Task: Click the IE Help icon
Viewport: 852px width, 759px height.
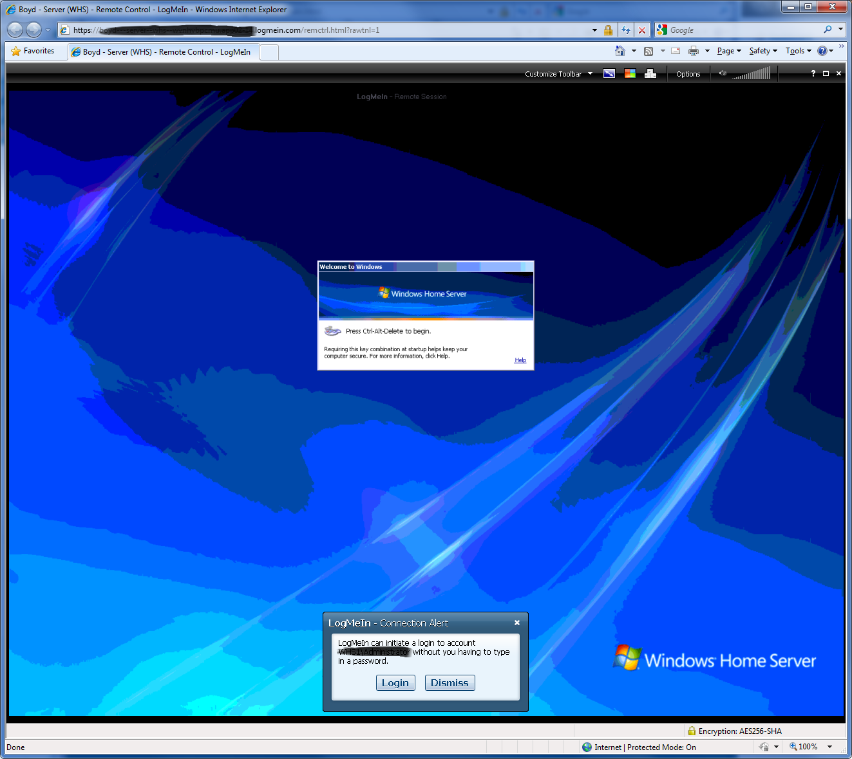Action: [x=822, y=51]
